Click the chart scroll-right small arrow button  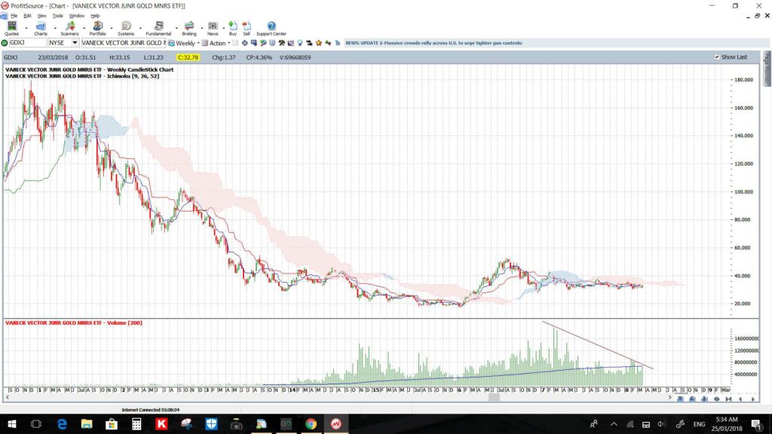pos(753,399)
